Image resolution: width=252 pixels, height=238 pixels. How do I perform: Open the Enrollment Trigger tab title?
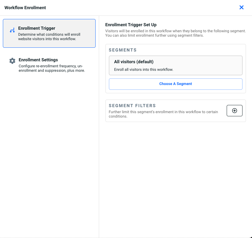click(37, 28)
